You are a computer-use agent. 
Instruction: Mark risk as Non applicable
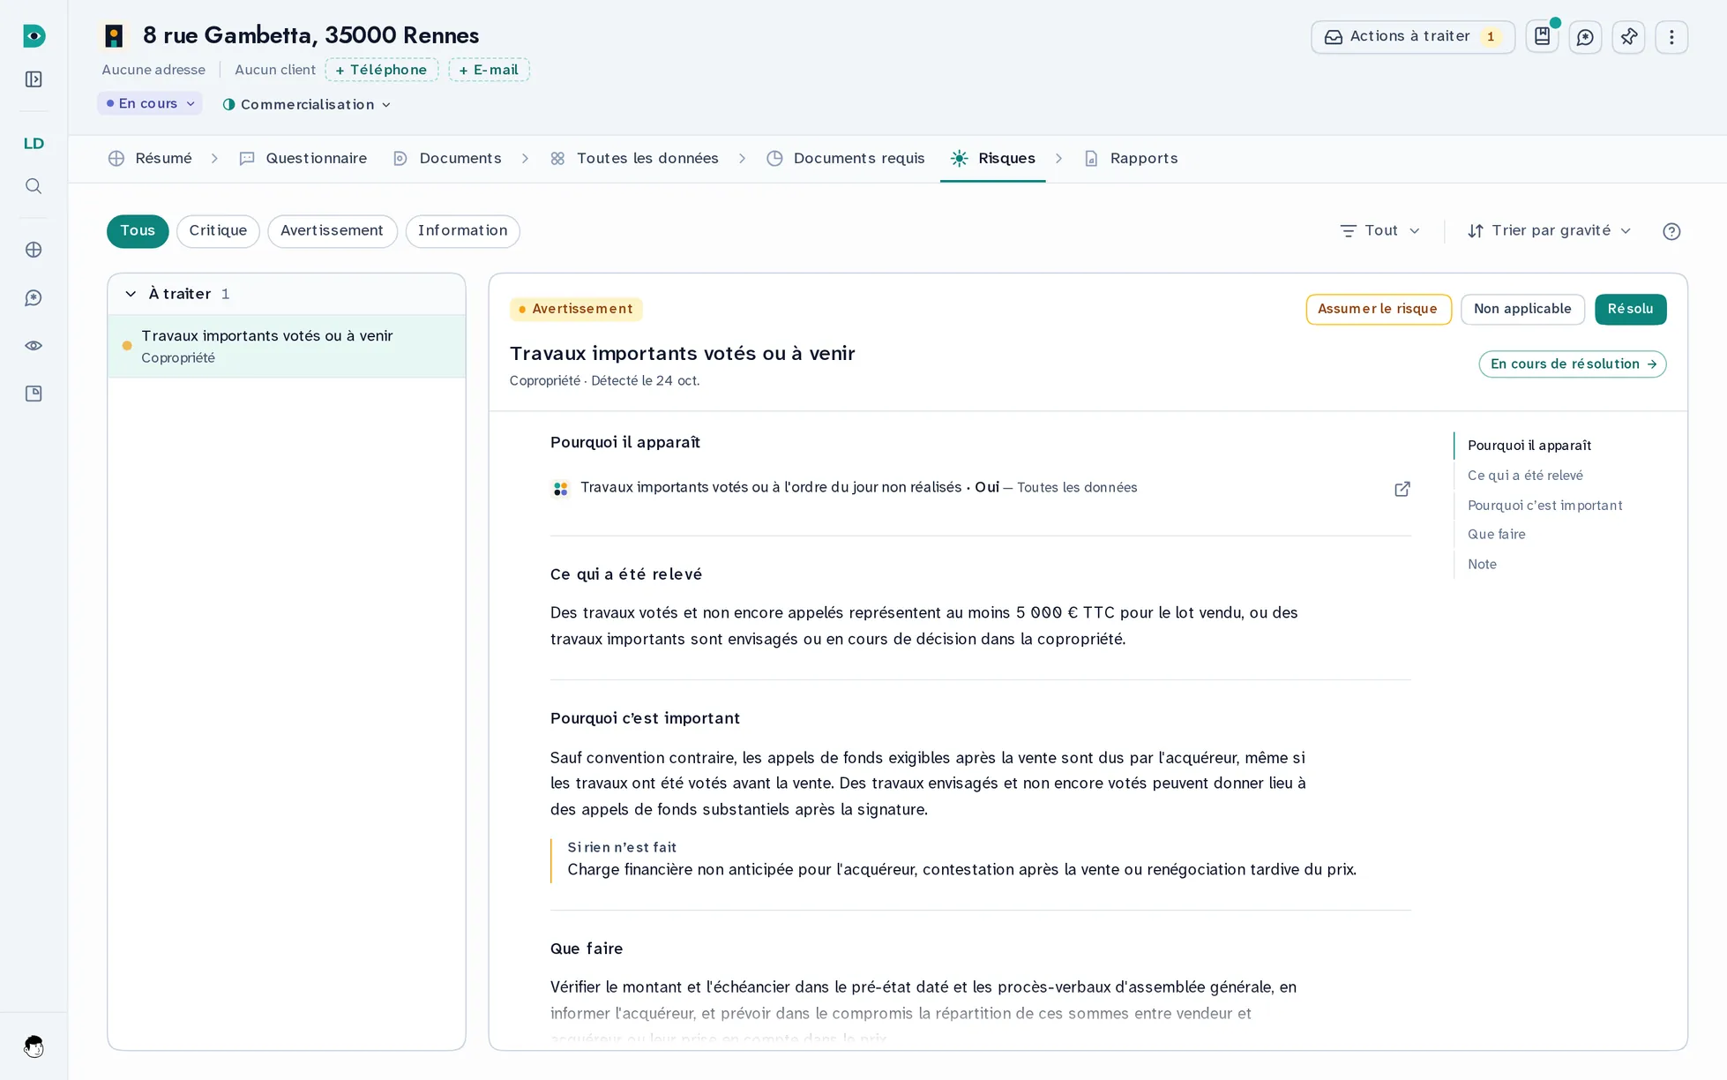(1522, 309)
